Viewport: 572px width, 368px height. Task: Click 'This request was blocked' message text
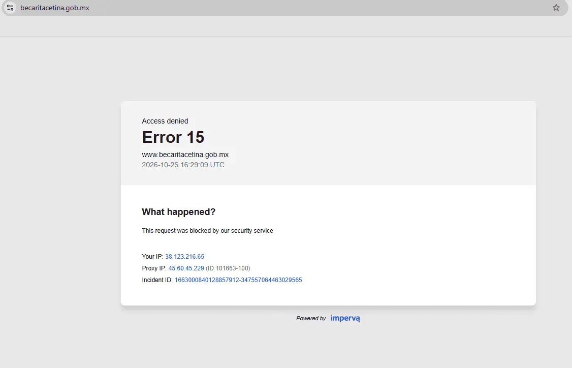(208, 231)
